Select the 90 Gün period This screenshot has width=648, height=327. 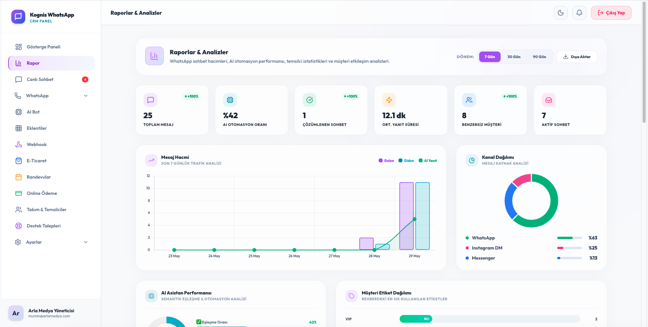(539, 57)
